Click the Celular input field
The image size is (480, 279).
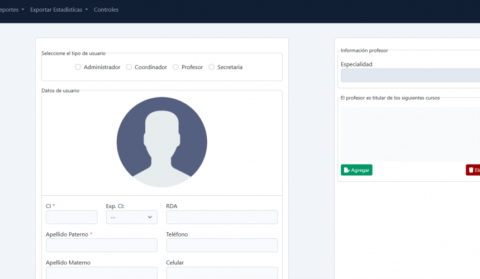coord(222,273)
